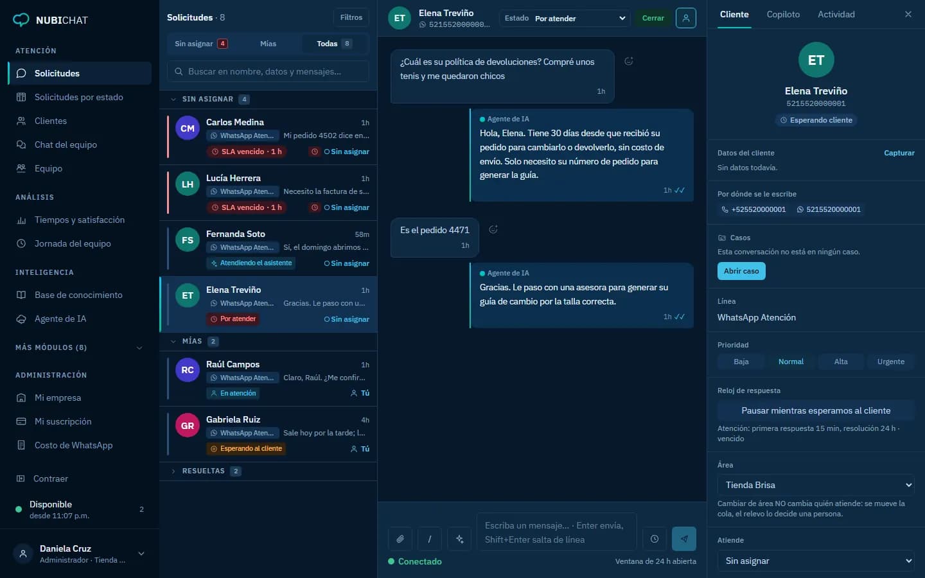The image size is (925, 578).
Task: Click the message composer text box
Action: tap(556, 532)
